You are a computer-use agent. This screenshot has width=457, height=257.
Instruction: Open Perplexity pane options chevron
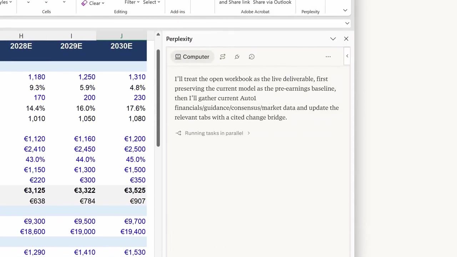point(333,39)
